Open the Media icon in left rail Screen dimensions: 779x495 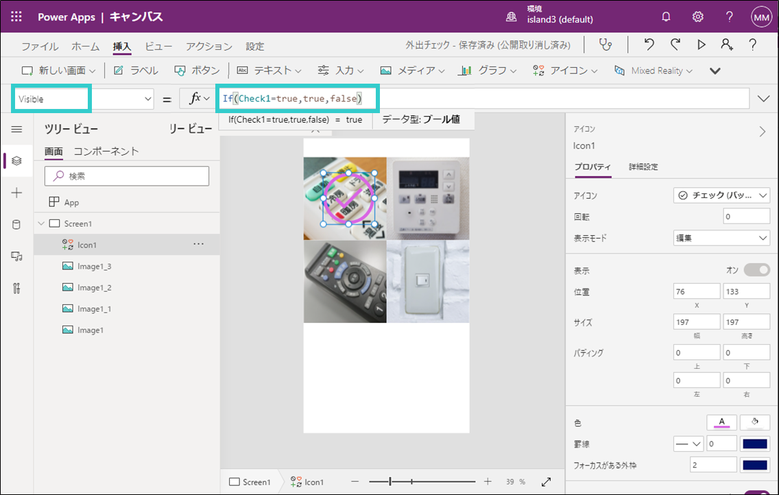(x=16, y=256)
